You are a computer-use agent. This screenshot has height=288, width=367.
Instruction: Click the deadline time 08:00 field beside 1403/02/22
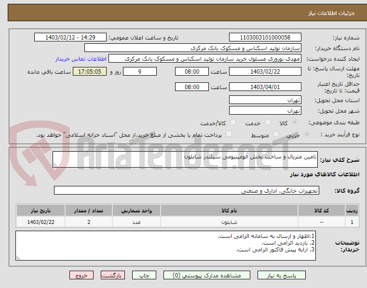(x=191, y=72)
